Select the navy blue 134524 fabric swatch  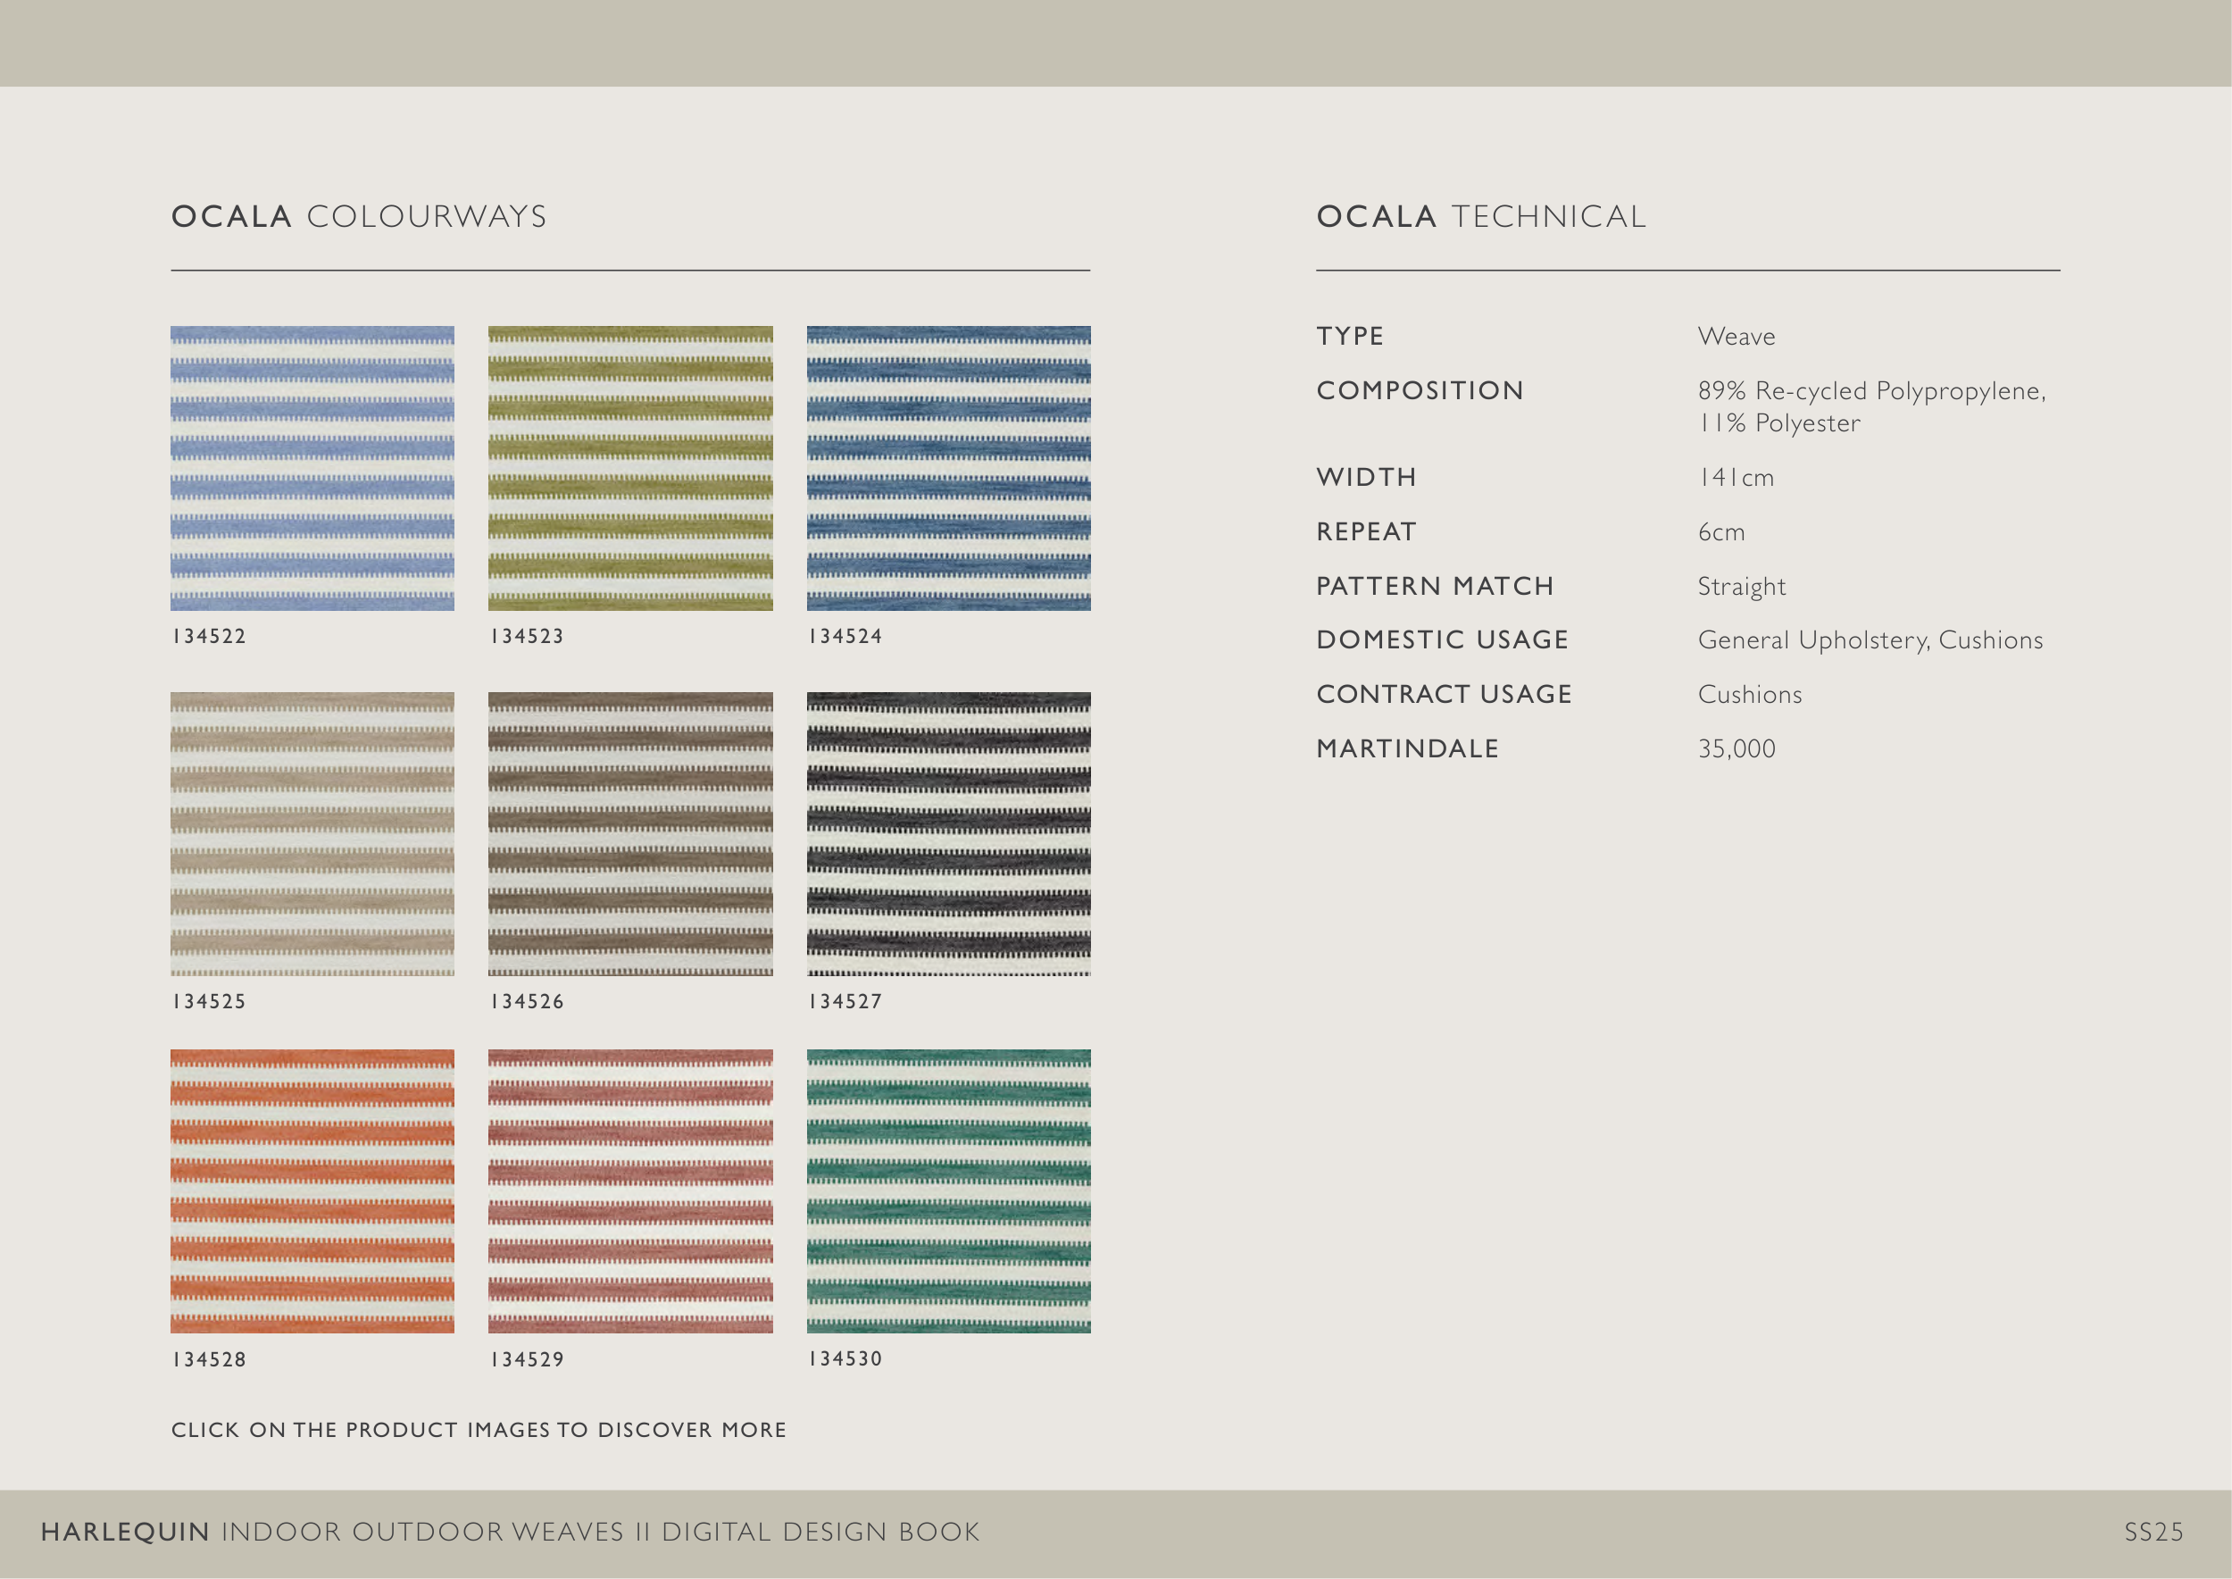click(948, 468)
